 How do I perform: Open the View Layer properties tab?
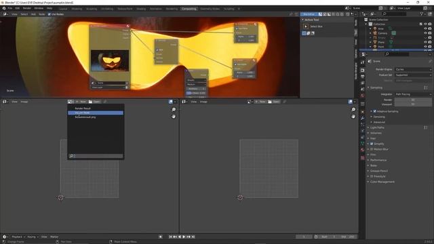click(x=363, y=83)
